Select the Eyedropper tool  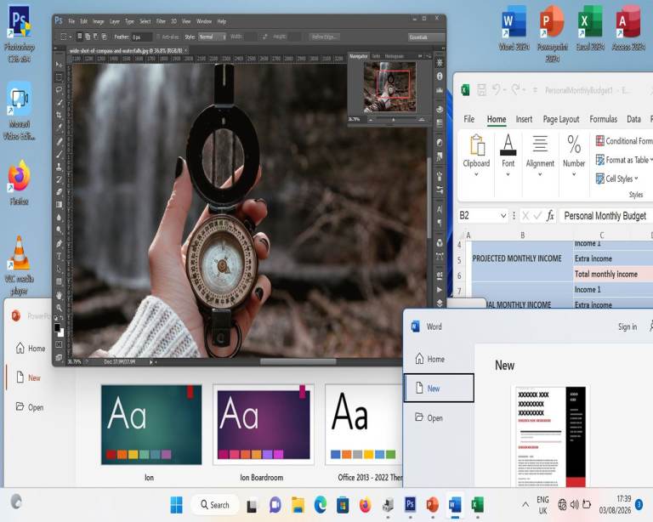tap(60, 128)
